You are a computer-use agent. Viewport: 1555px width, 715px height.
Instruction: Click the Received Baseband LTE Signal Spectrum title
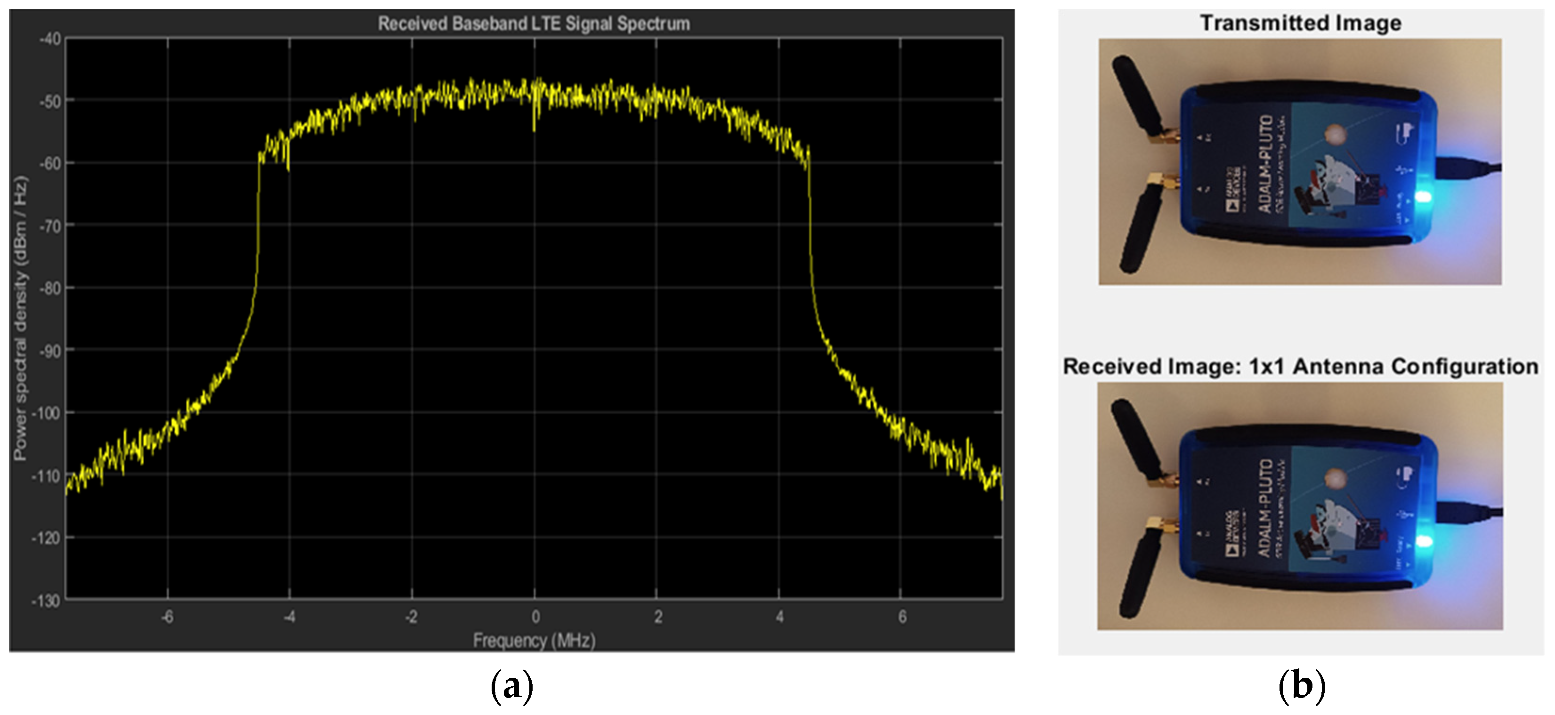(x=534, y=24)
